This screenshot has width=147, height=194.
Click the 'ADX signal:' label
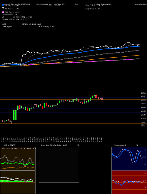pos(7,26)
